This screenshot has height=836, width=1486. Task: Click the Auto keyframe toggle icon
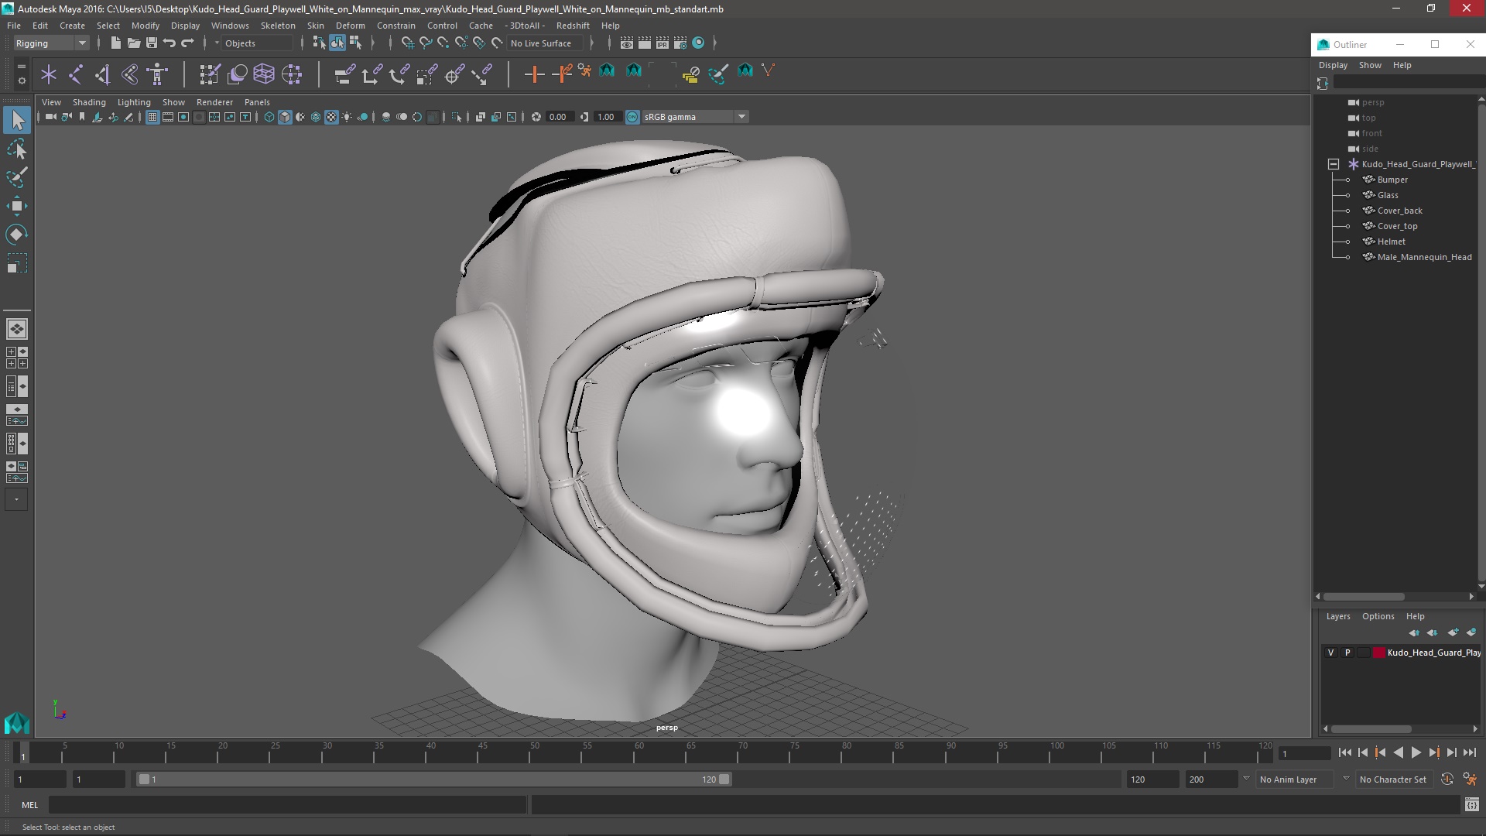[x=1447, y=779]
